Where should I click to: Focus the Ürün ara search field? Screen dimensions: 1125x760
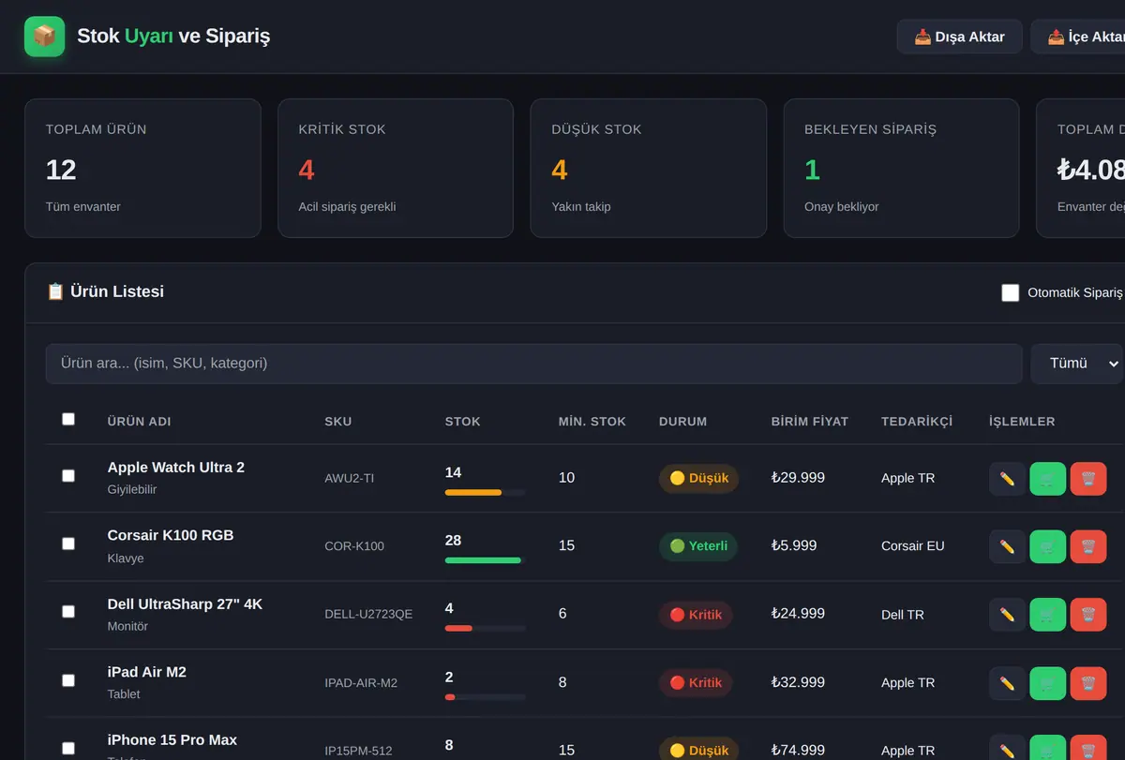[x=533, y=364]
